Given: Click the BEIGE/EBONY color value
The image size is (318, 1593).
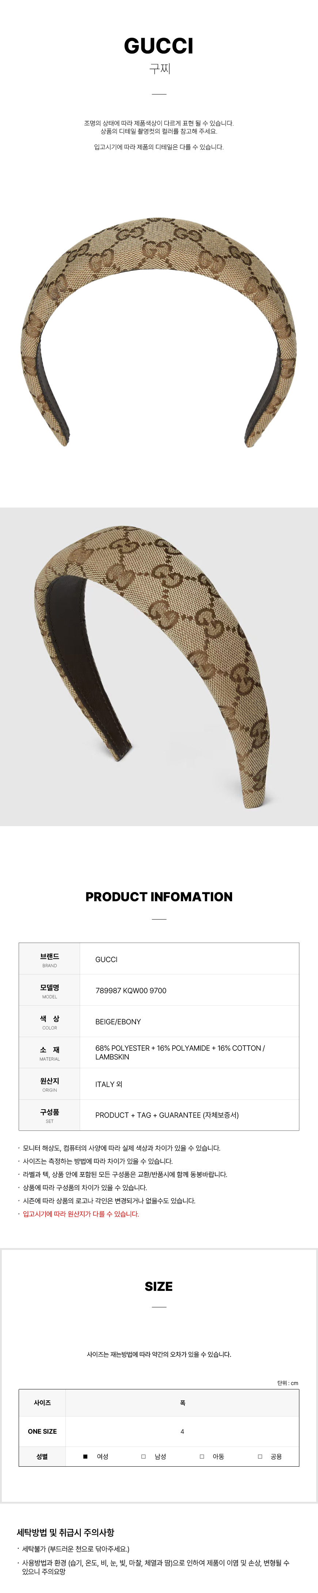Looking at the screenshot, I should pyautogui.click(x=118, y=1022).
